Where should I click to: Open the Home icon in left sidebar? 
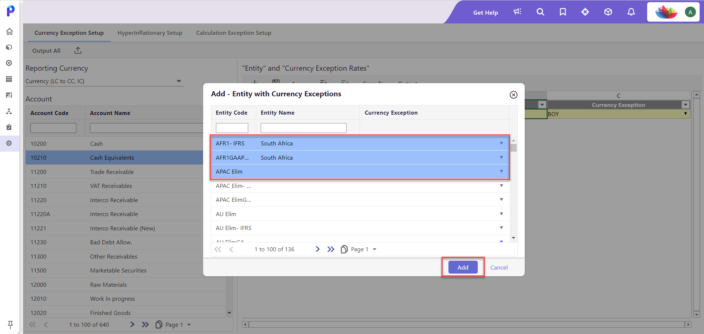(10, 31)
